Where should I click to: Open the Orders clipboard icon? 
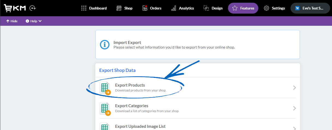[x=145, y=8]
